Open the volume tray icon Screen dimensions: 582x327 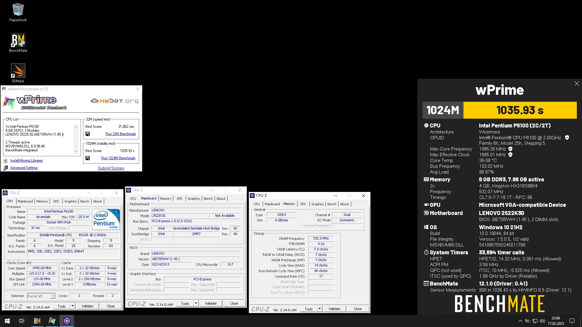click(542, 321)
